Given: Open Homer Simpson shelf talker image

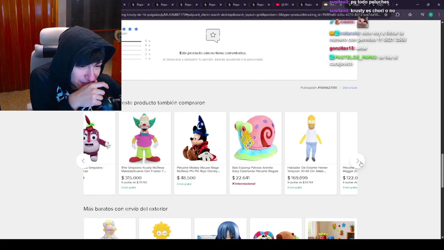Looking at the screenshot, I should 311,138.
